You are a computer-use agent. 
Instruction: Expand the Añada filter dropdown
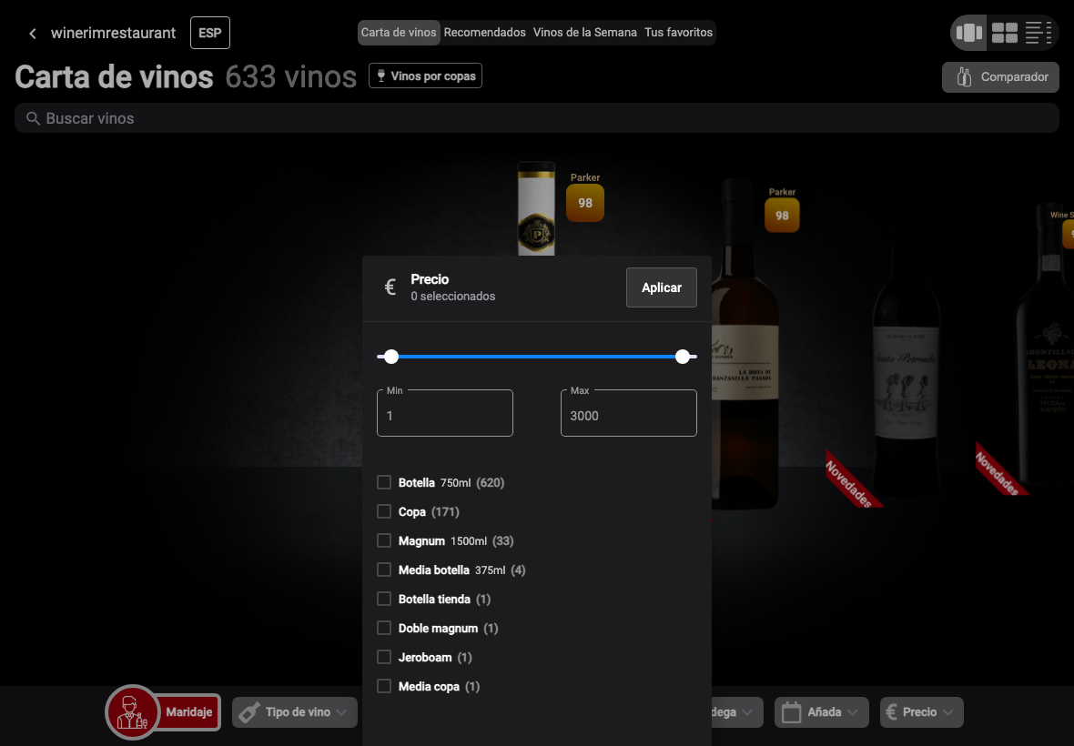coord(821,711)
